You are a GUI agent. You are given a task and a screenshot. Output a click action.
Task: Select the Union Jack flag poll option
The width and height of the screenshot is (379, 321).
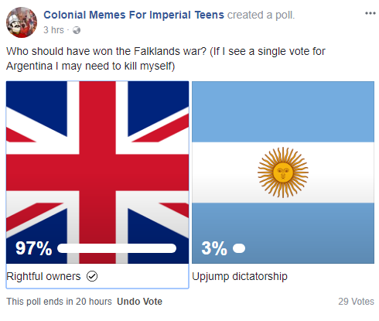[x=97, y=172]
